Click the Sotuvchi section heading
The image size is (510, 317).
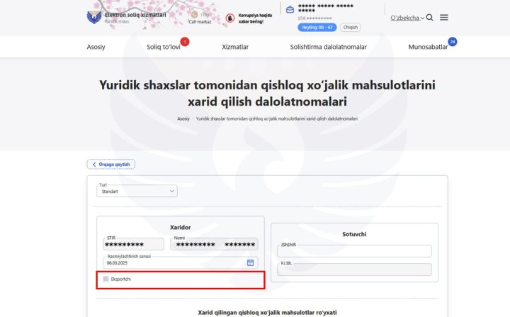point(354,234)
